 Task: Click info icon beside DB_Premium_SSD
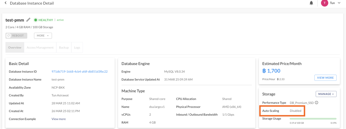click(x=316, y=103)
